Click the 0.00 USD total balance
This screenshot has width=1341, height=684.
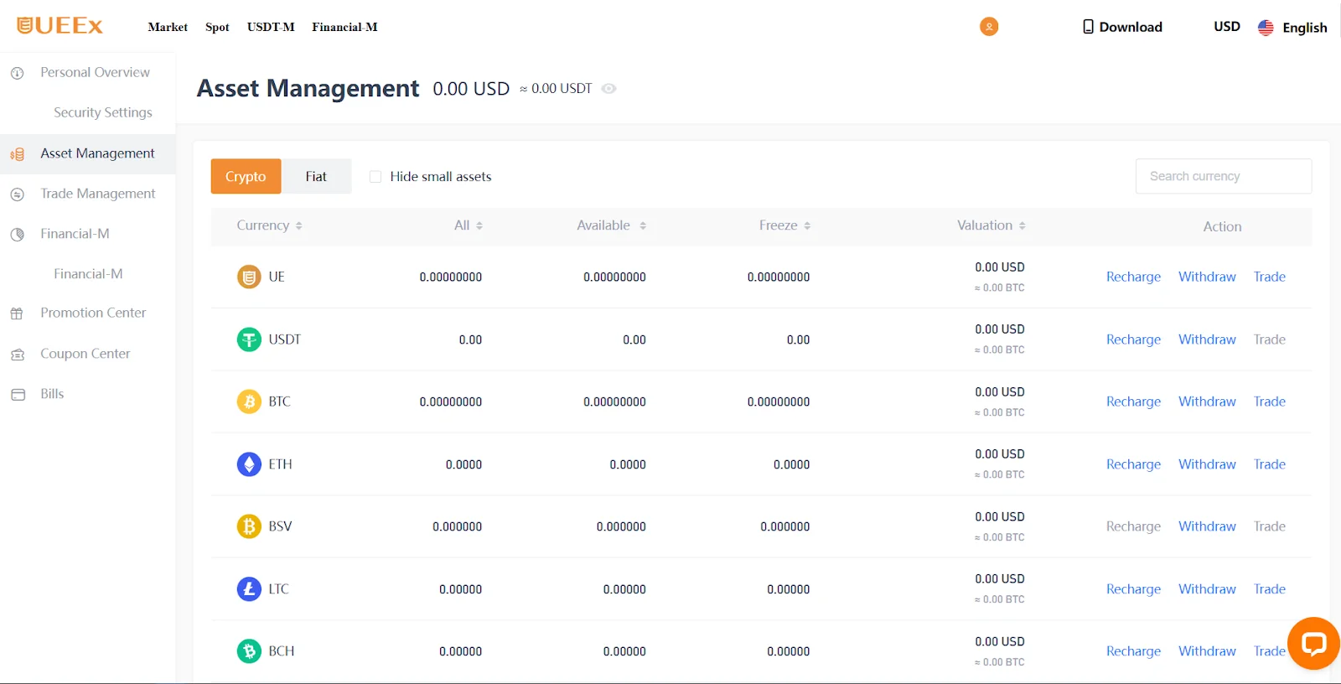click(x=471, y=89)
